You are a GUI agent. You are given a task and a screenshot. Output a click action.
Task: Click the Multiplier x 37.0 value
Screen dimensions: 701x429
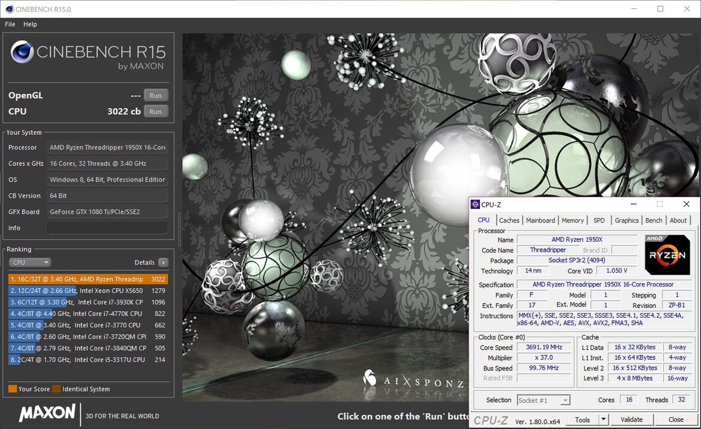[544, 358]
